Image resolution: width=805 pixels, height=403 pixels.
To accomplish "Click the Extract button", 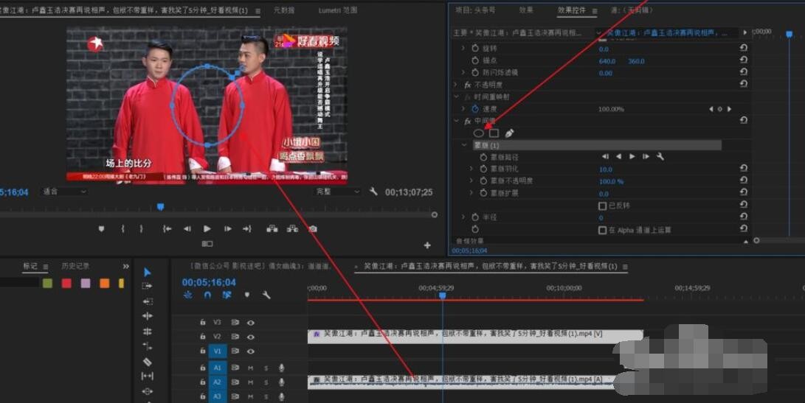I will pyautogui.click(x=293, y=228).
